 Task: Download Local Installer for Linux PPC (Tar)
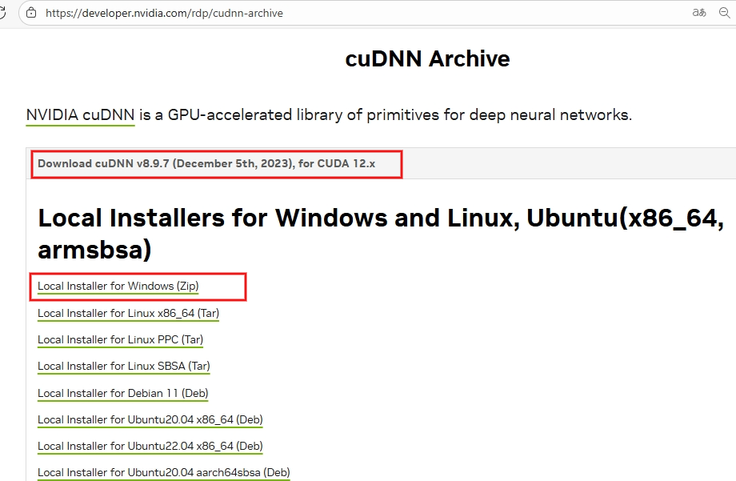(x=120, y=339)
